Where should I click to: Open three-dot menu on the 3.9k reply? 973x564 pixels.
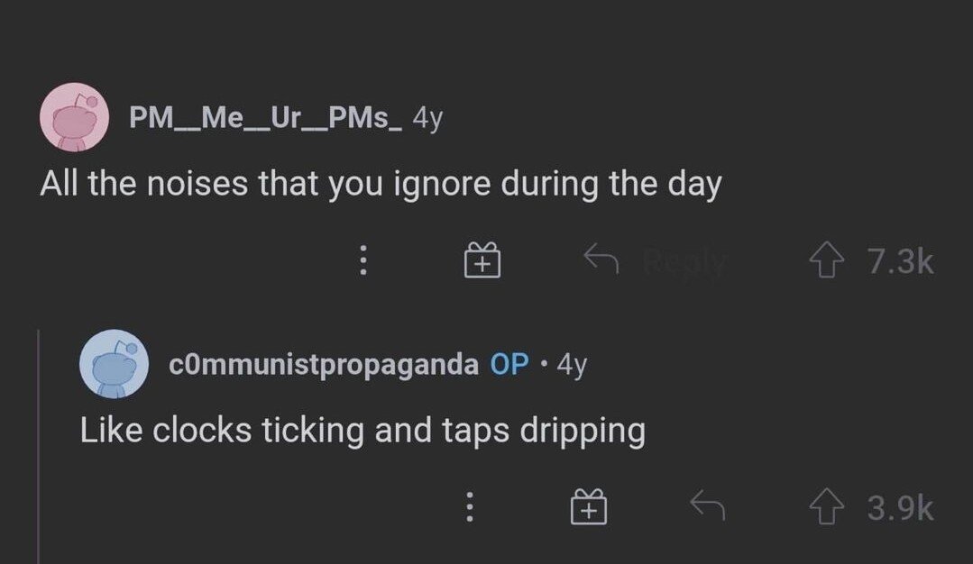[468, 509]
